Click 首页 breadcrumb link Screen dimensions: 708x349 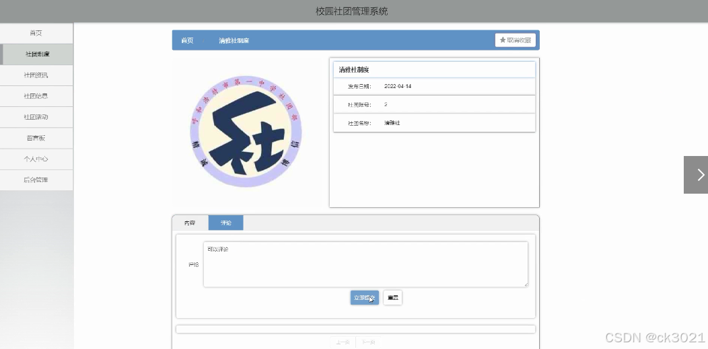[187, 40]
